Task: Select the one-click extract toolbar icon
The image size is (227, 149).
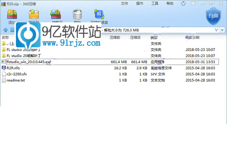Action: pos(56,14)
